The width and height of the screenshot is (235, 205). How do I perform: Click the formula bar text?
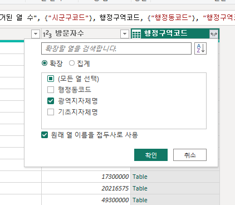(117, 18)
